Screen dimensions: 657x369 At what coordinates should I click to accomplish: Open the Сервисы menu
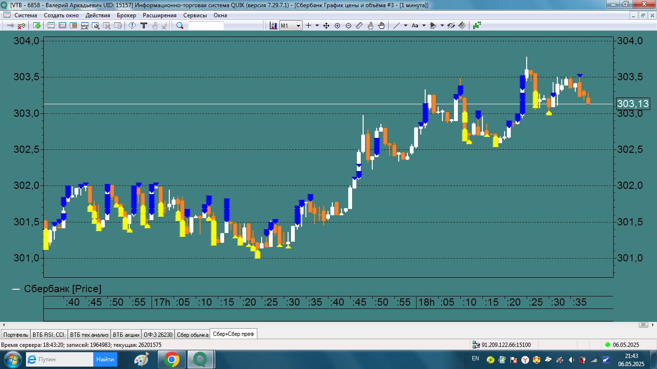click(195, 15)
